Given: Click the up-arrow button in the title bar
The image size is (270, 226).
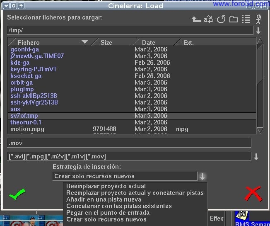Looking at the screenshot, I should (x=21, y=6).
